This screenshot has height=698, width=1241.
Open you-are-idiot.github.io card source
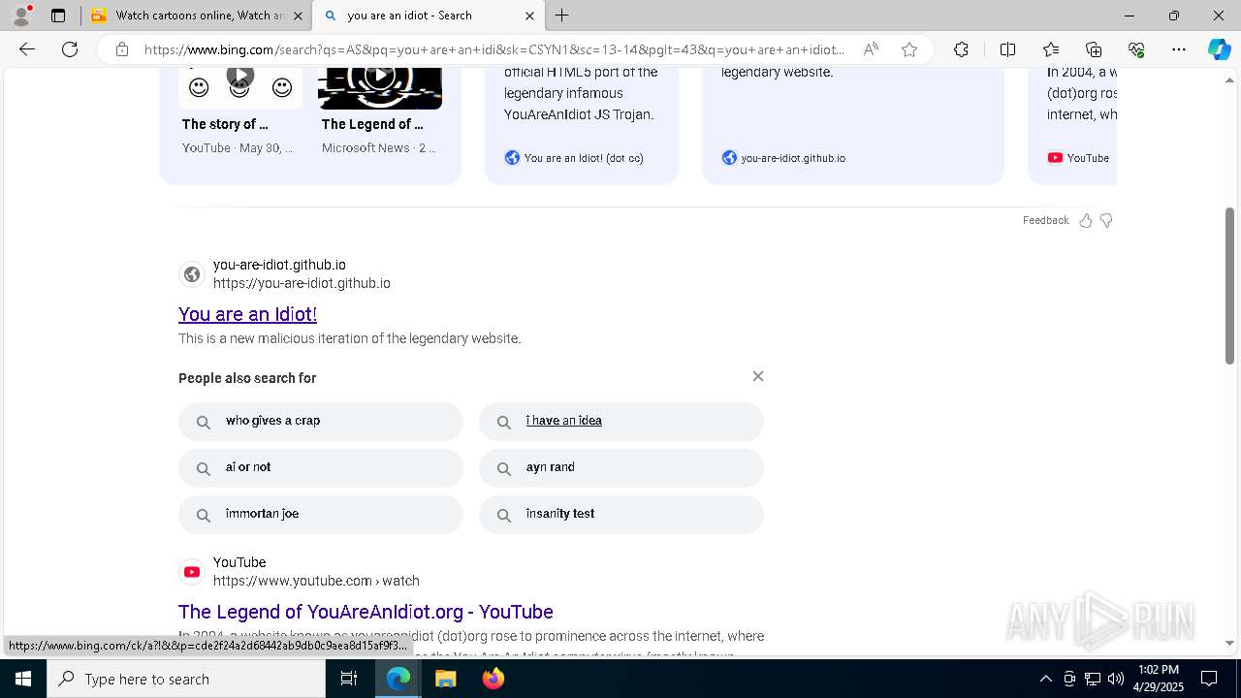pos(783,158)
